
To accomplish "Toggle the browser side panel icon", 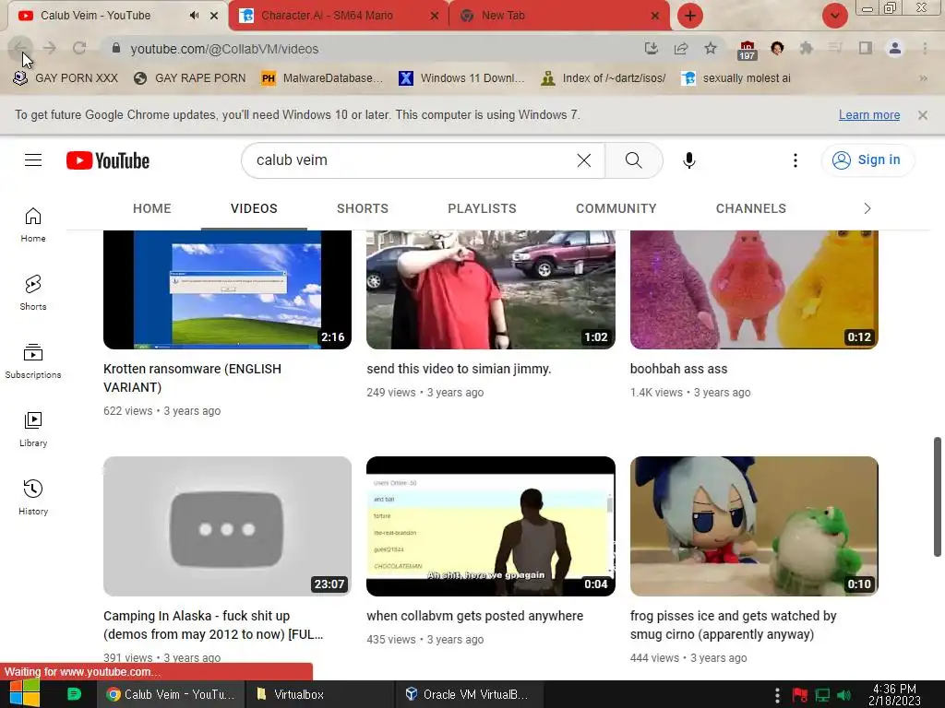I will (866, 48).
